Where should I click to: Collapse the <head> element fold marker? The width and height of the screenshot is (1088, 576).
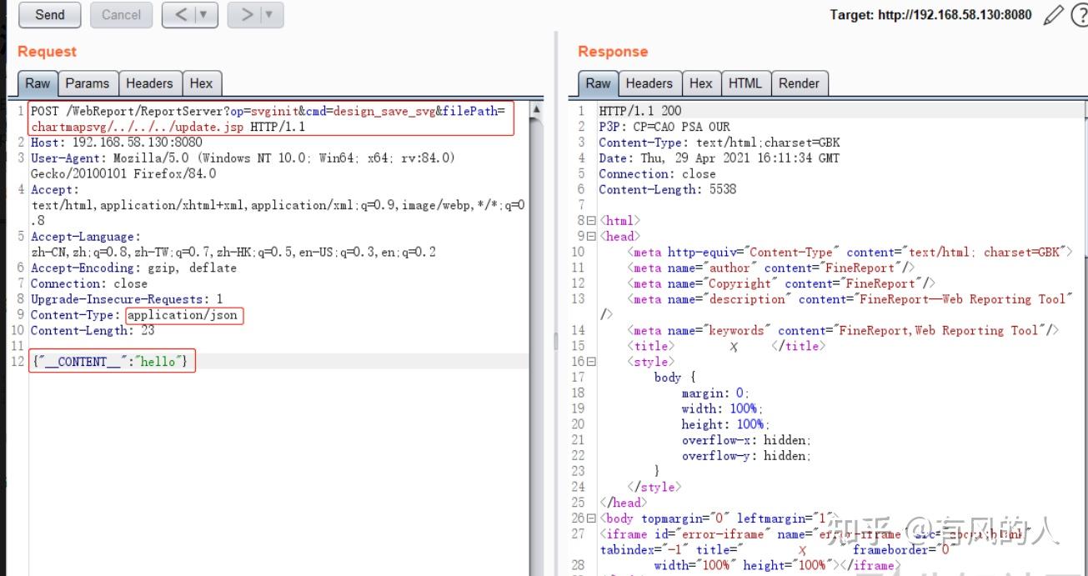pos(592,237)
